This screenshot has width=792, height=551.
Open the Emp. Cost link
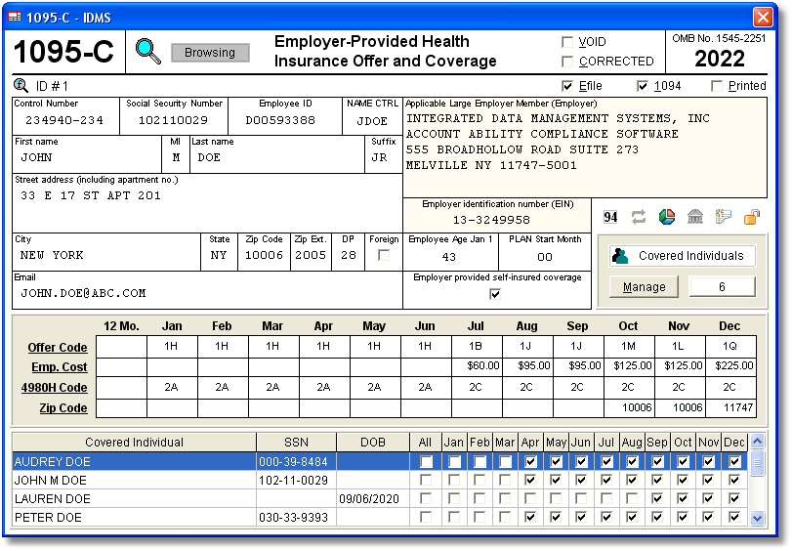click(60, 367)
